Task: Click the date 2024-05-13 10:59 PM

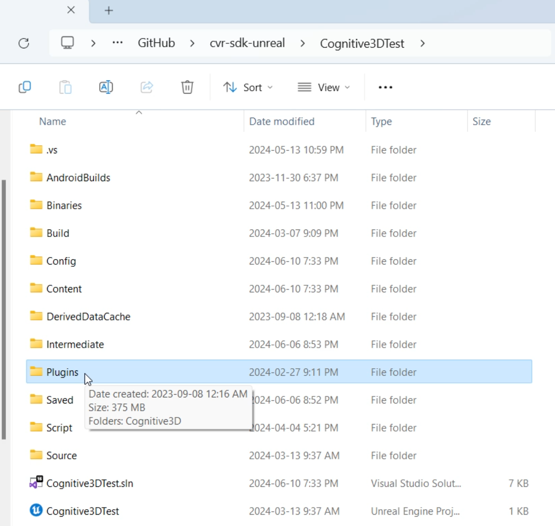Action: 296,150
